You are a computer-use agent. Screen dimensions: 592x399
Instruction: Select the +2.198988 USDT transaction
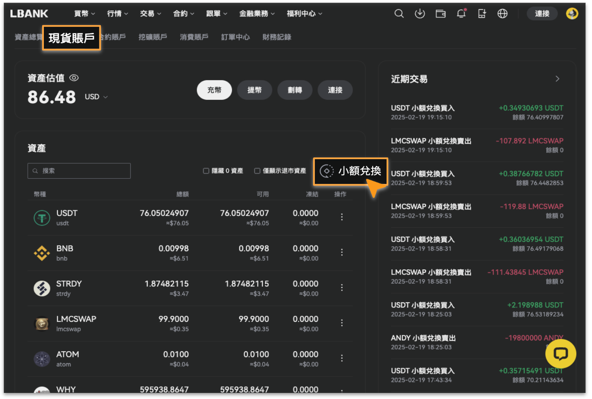pyautogui.click(x=477, y=310)
